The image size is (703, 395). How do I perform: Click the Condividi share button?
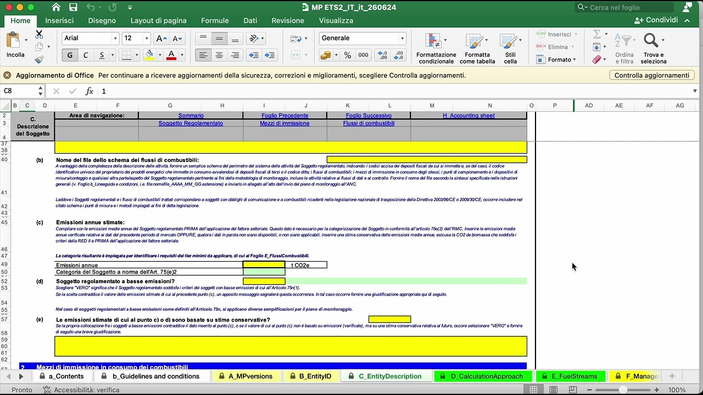[x=656, y=20]
